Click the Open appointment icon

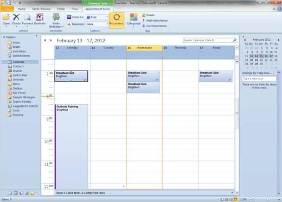point(6,20)
